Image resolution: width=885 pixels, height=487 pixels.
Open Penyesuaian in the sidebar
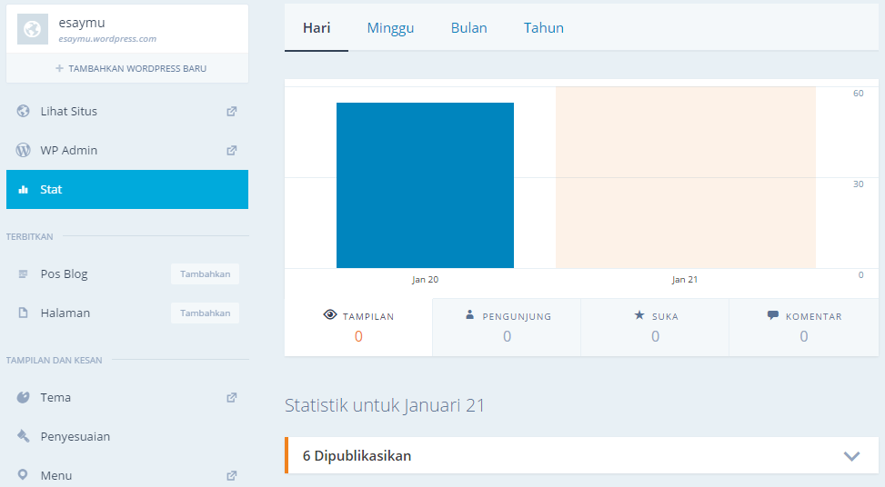(x=75, y=436)
